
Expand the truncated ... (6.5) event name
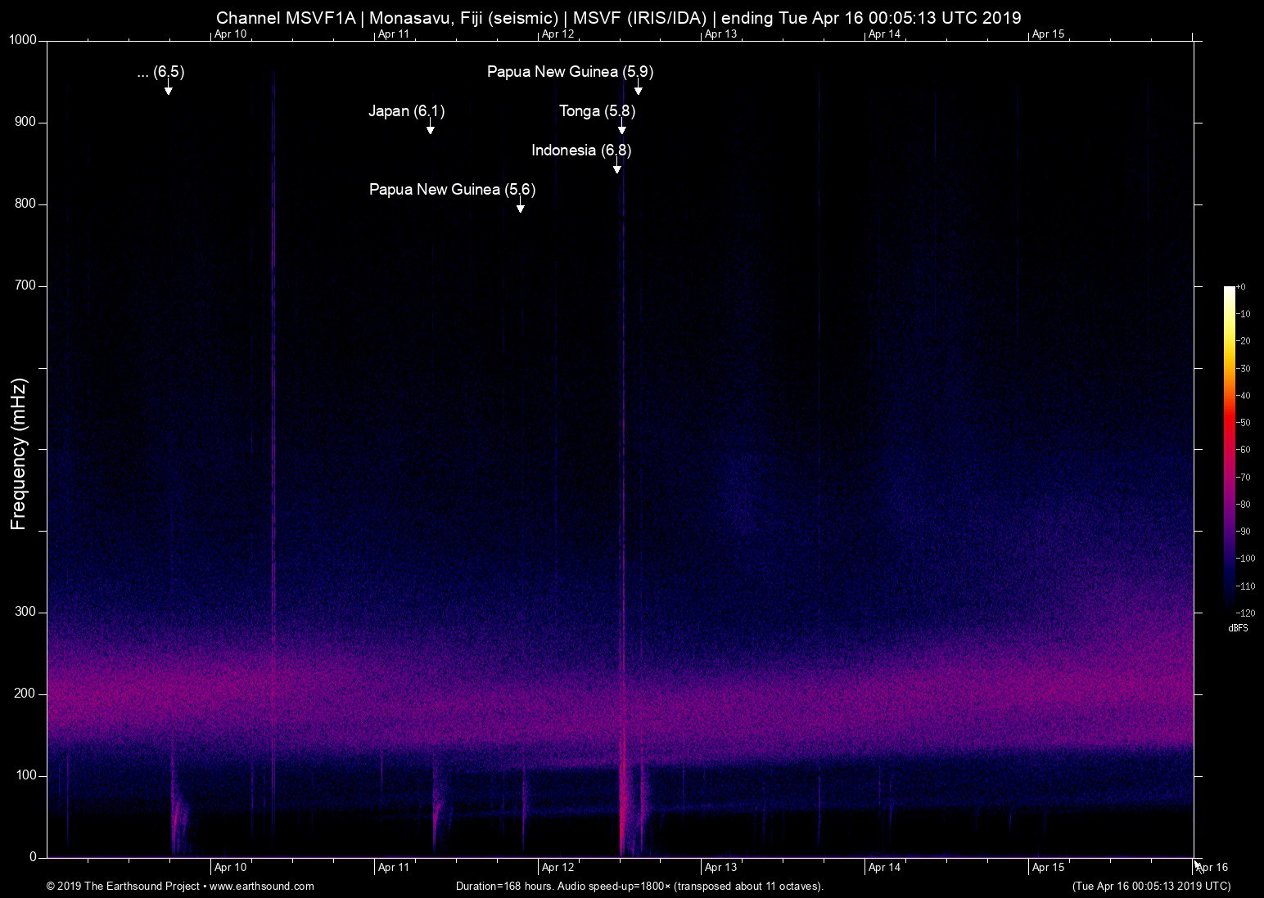pos(160,72)
